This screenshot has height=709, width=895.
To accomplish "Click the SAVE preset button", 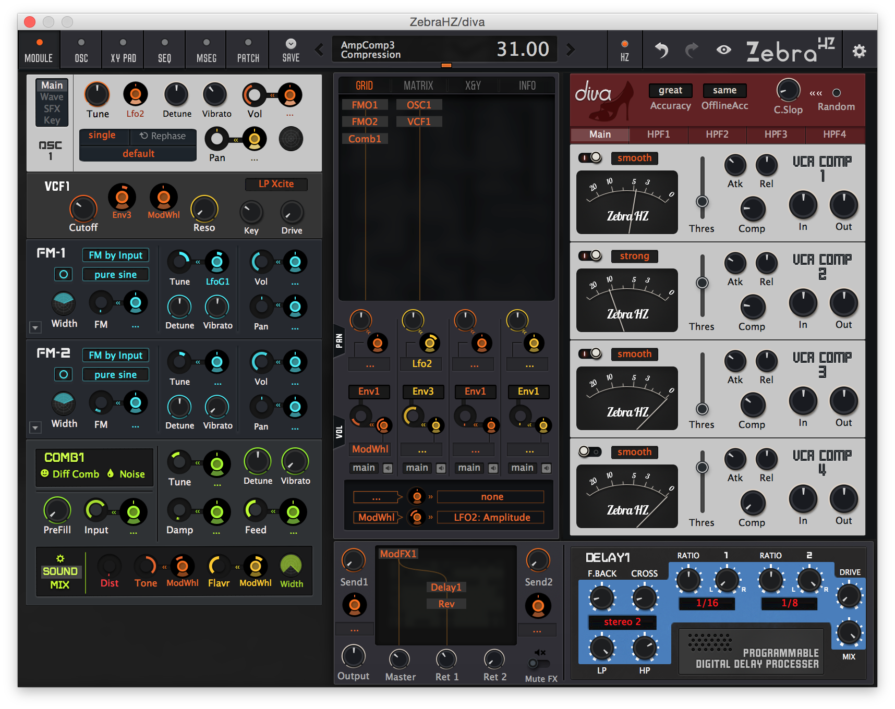I will (291, 50).
